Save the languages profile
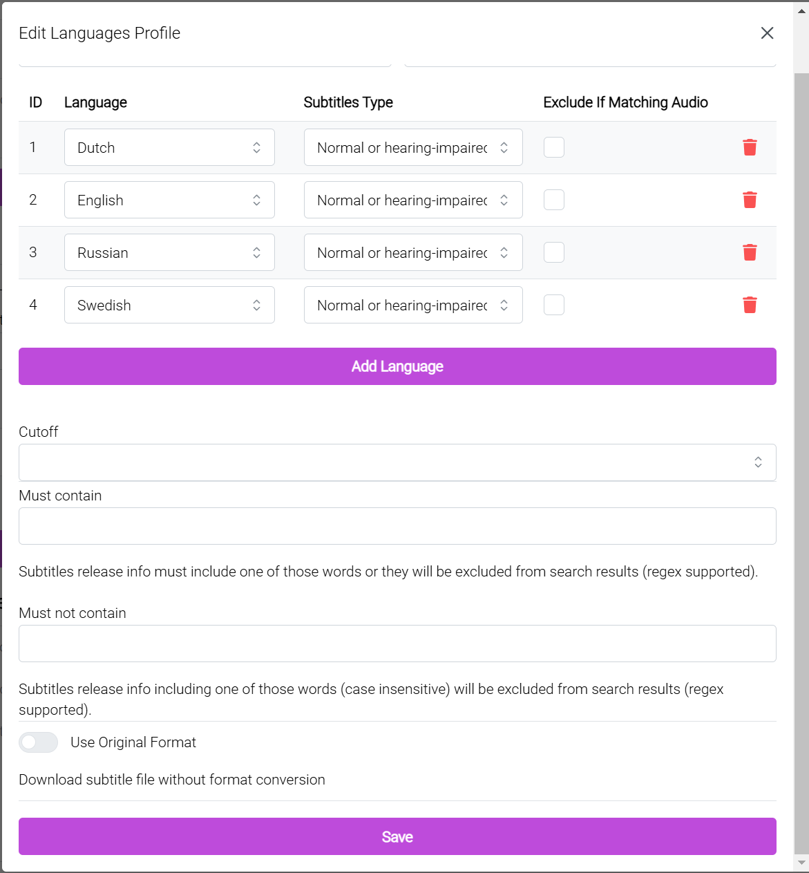809x873 pixels. click(397, 836)
